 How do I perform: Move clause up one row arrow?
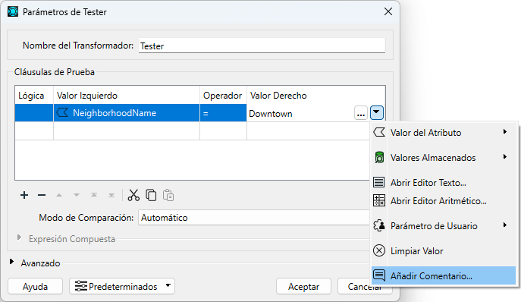[59, 195]
